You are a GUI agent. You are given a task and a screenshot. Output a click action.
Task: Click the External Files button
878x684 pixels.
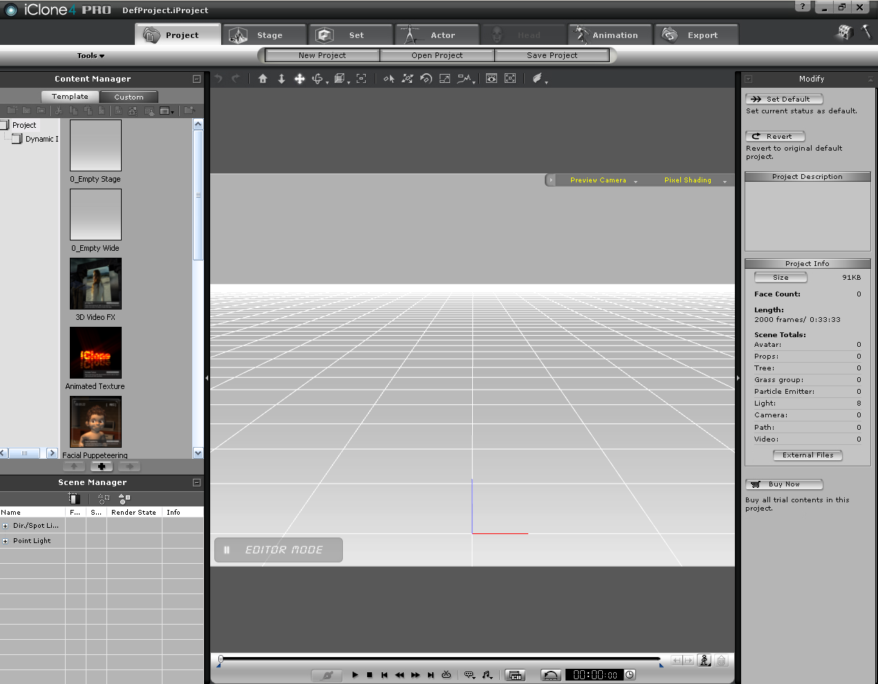[807, 455]
